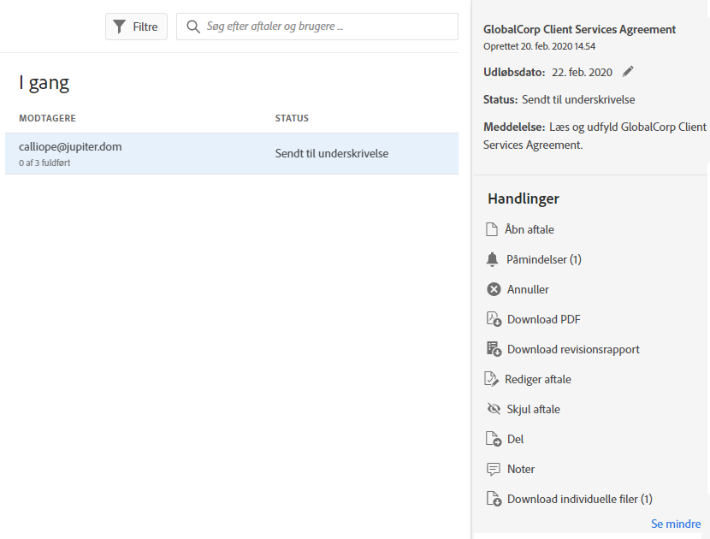Click the Noter speech bubble icon

click(494, 469)
